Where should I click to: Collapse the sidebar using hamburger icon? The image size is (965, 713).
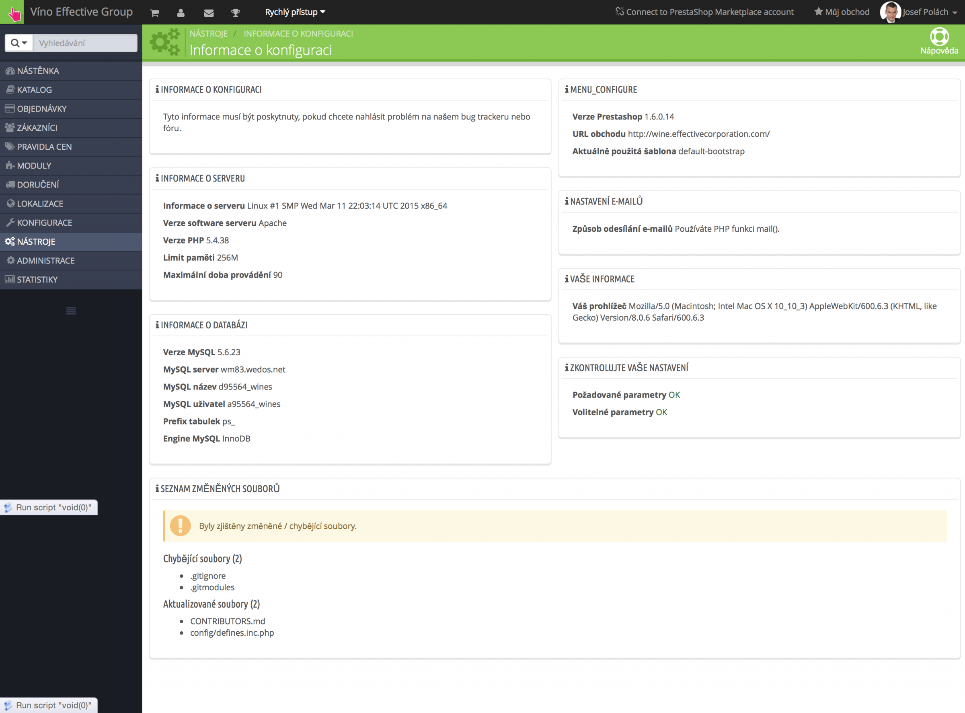click(x=71, y=310)
